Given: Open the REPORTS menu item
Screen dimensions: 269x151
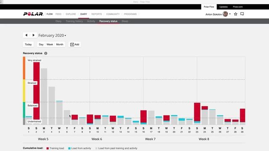Looking at the screenshot, I should [x=97, y=14].
